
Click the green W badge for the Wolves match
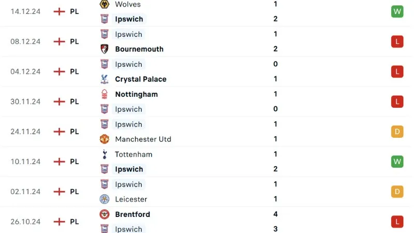397,11
